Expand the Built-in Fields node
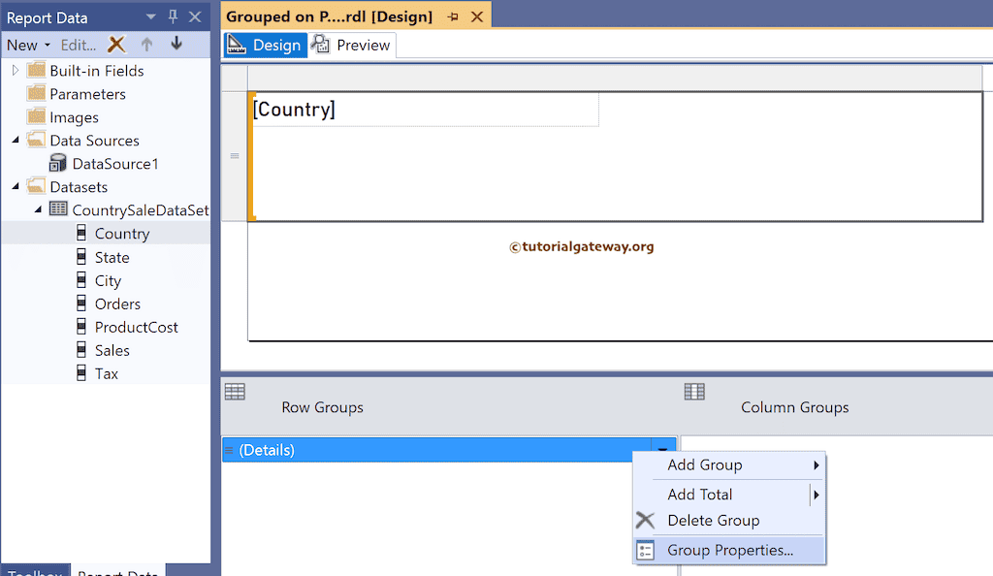This screenshot has height=576, width=993. (x=16, y=70)
